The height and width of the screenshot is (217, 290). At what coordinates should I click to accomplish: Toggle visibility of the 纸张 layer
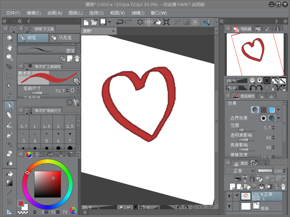[x=229, y=206]
